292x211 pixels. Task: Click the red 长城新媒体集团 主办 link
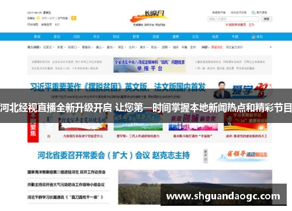coord(240,25)
